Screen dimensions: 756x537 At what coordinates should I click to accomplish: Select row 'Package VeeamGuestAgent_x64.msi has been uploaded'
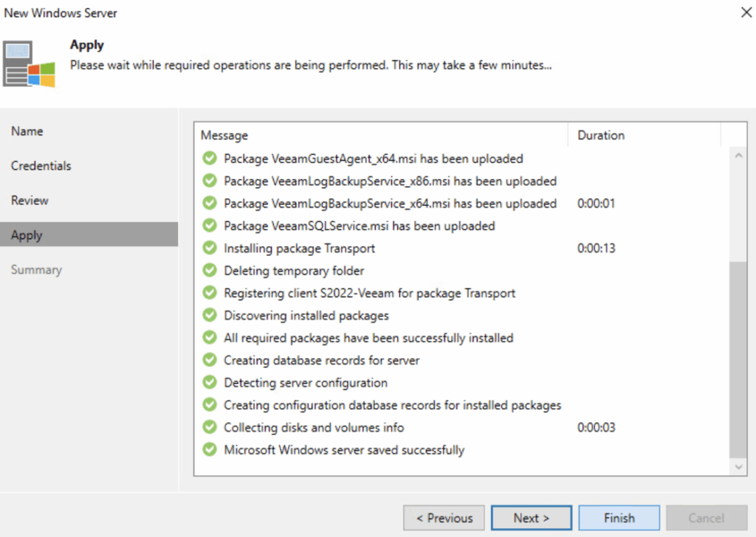[x=462, y=159]
